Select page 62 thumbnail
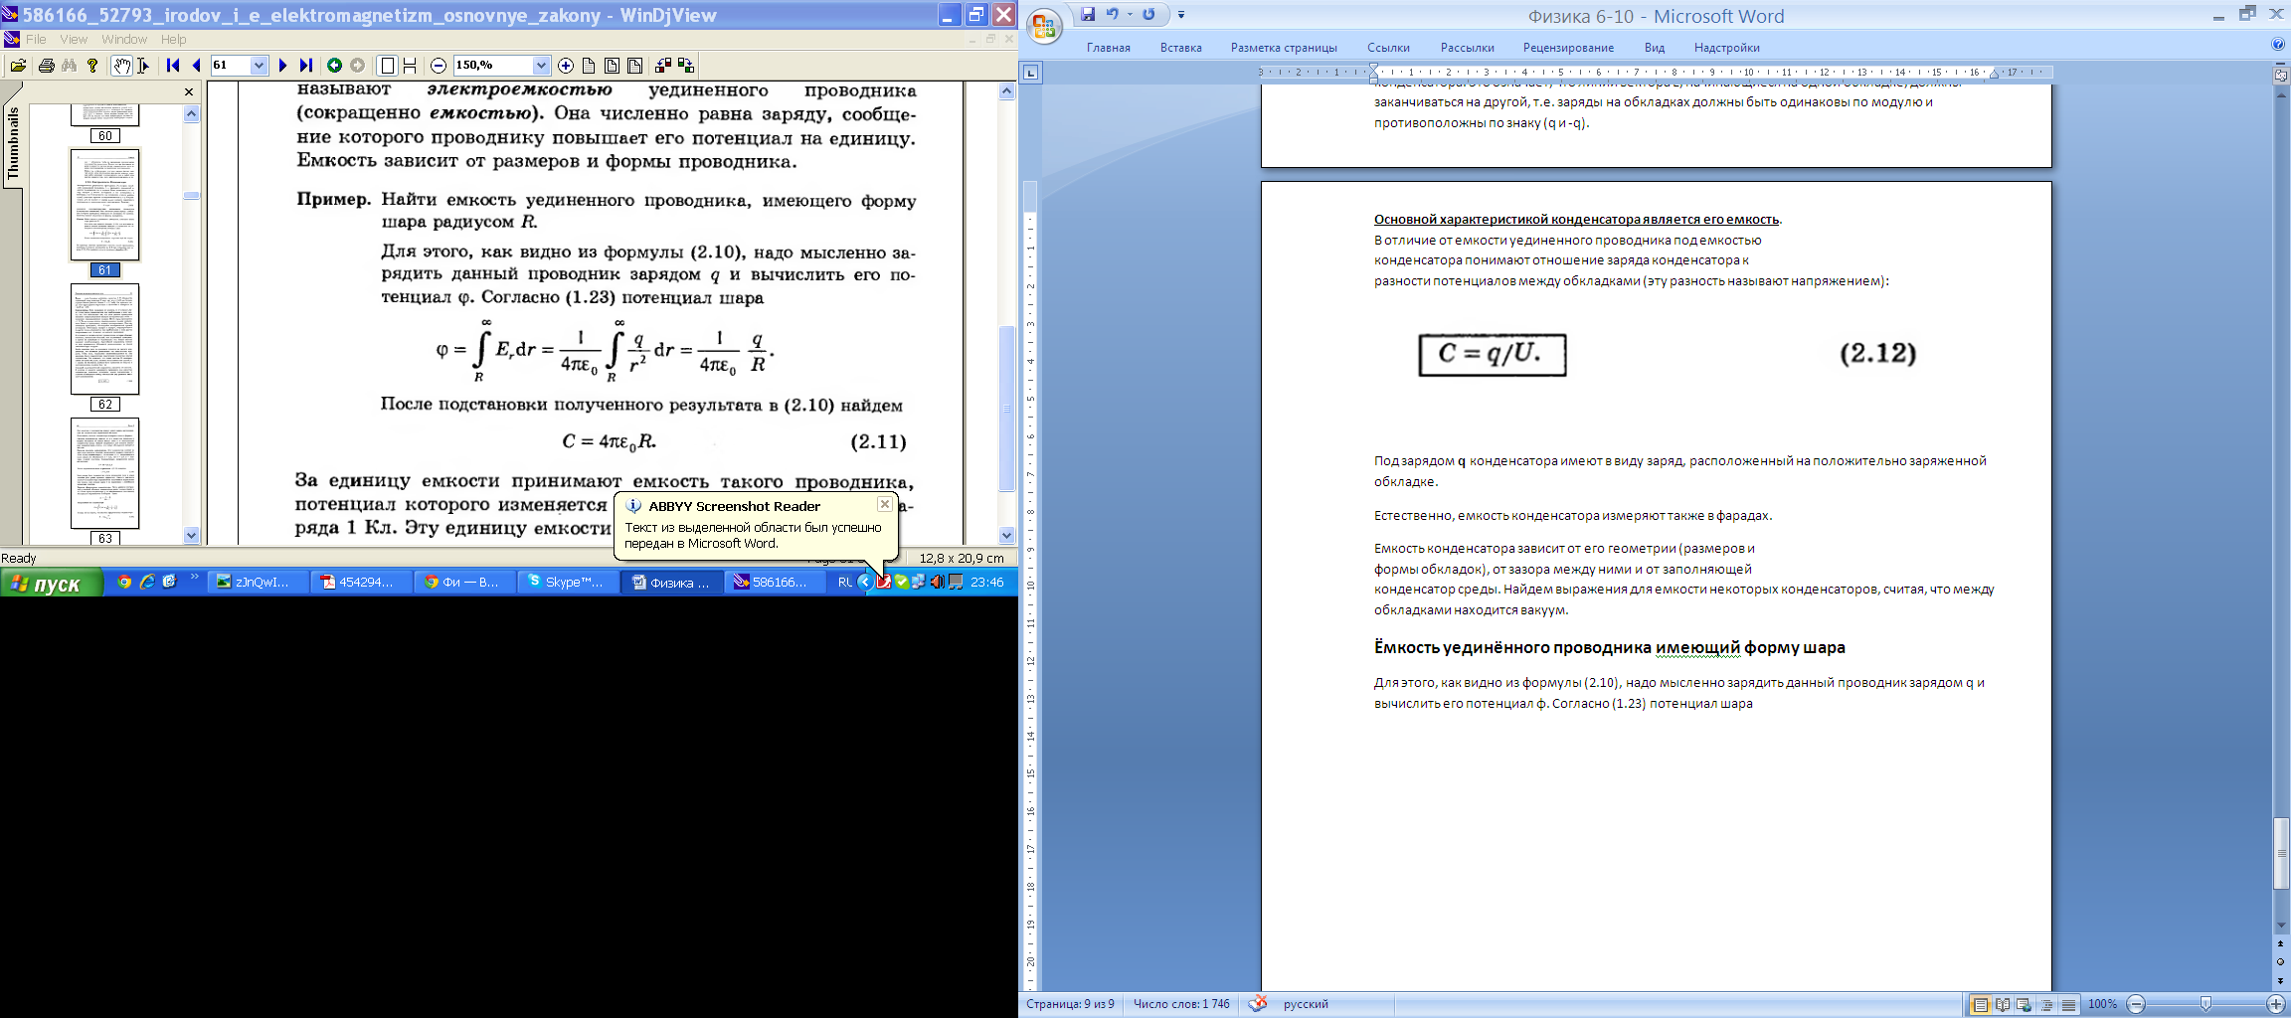Screen dimensions: 2291x1018 tap(104, 347)
